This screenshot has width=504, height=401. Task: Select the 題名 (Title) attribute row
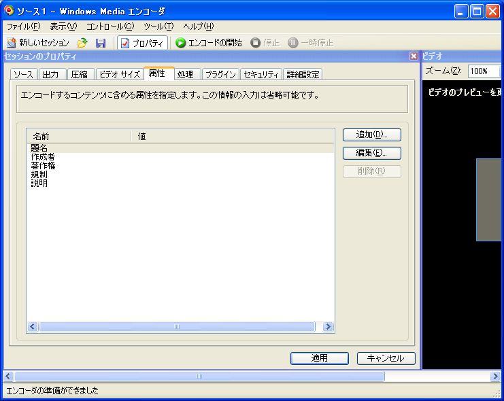[39, 148]
